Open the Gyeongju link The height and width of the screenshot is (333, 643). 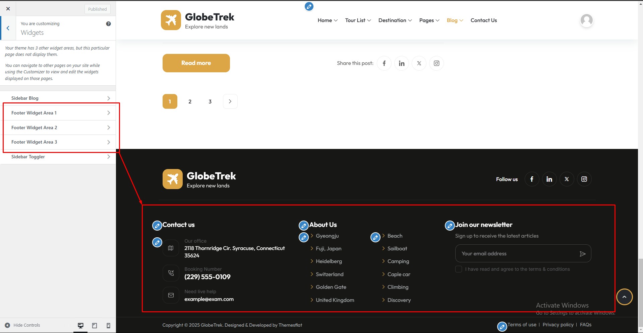(x=327, y=236)
